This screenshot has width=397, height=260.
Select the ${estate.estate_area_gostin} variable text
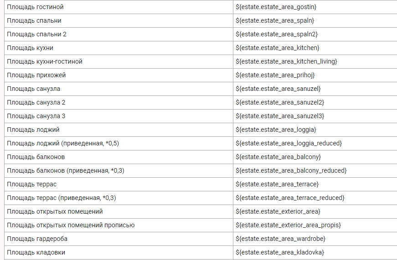pos(276,7)
